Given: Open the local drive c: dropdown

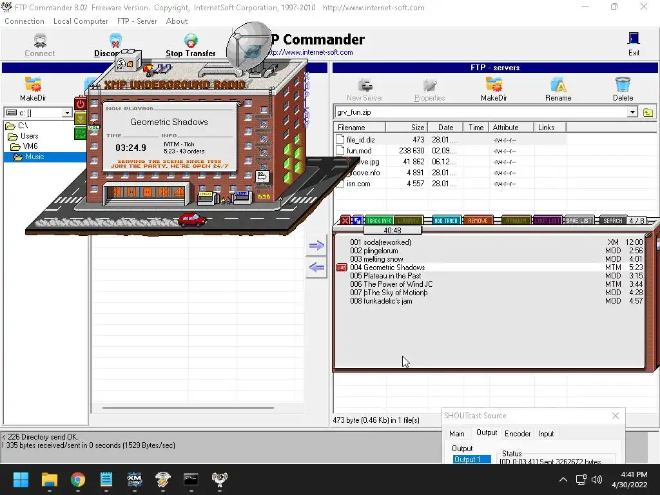Looking at the screenshot, I should click(x=66, y=113).
